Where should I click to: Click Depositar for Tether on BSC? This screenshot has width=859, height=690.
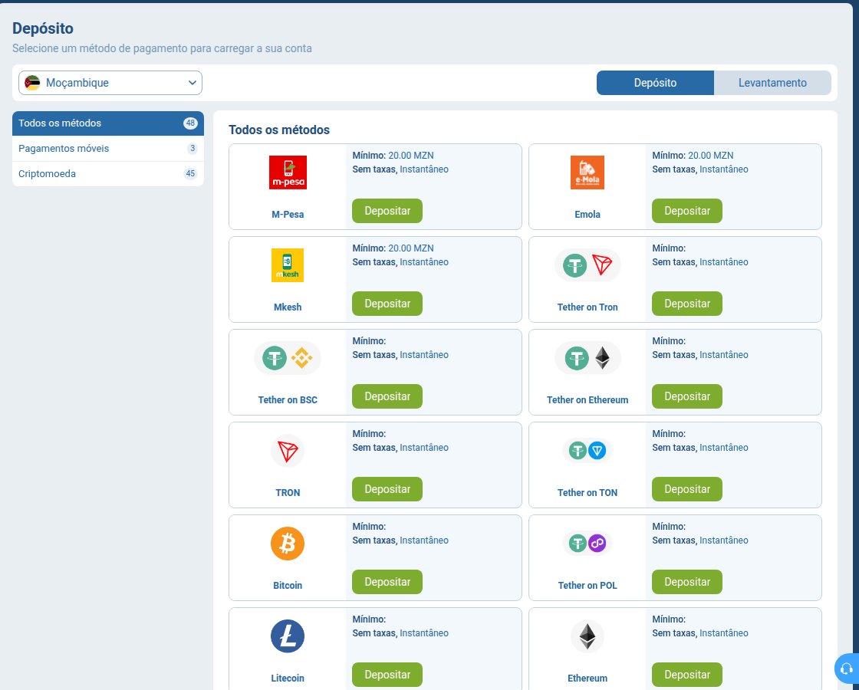pyautogui.click(x=387, y=396)
